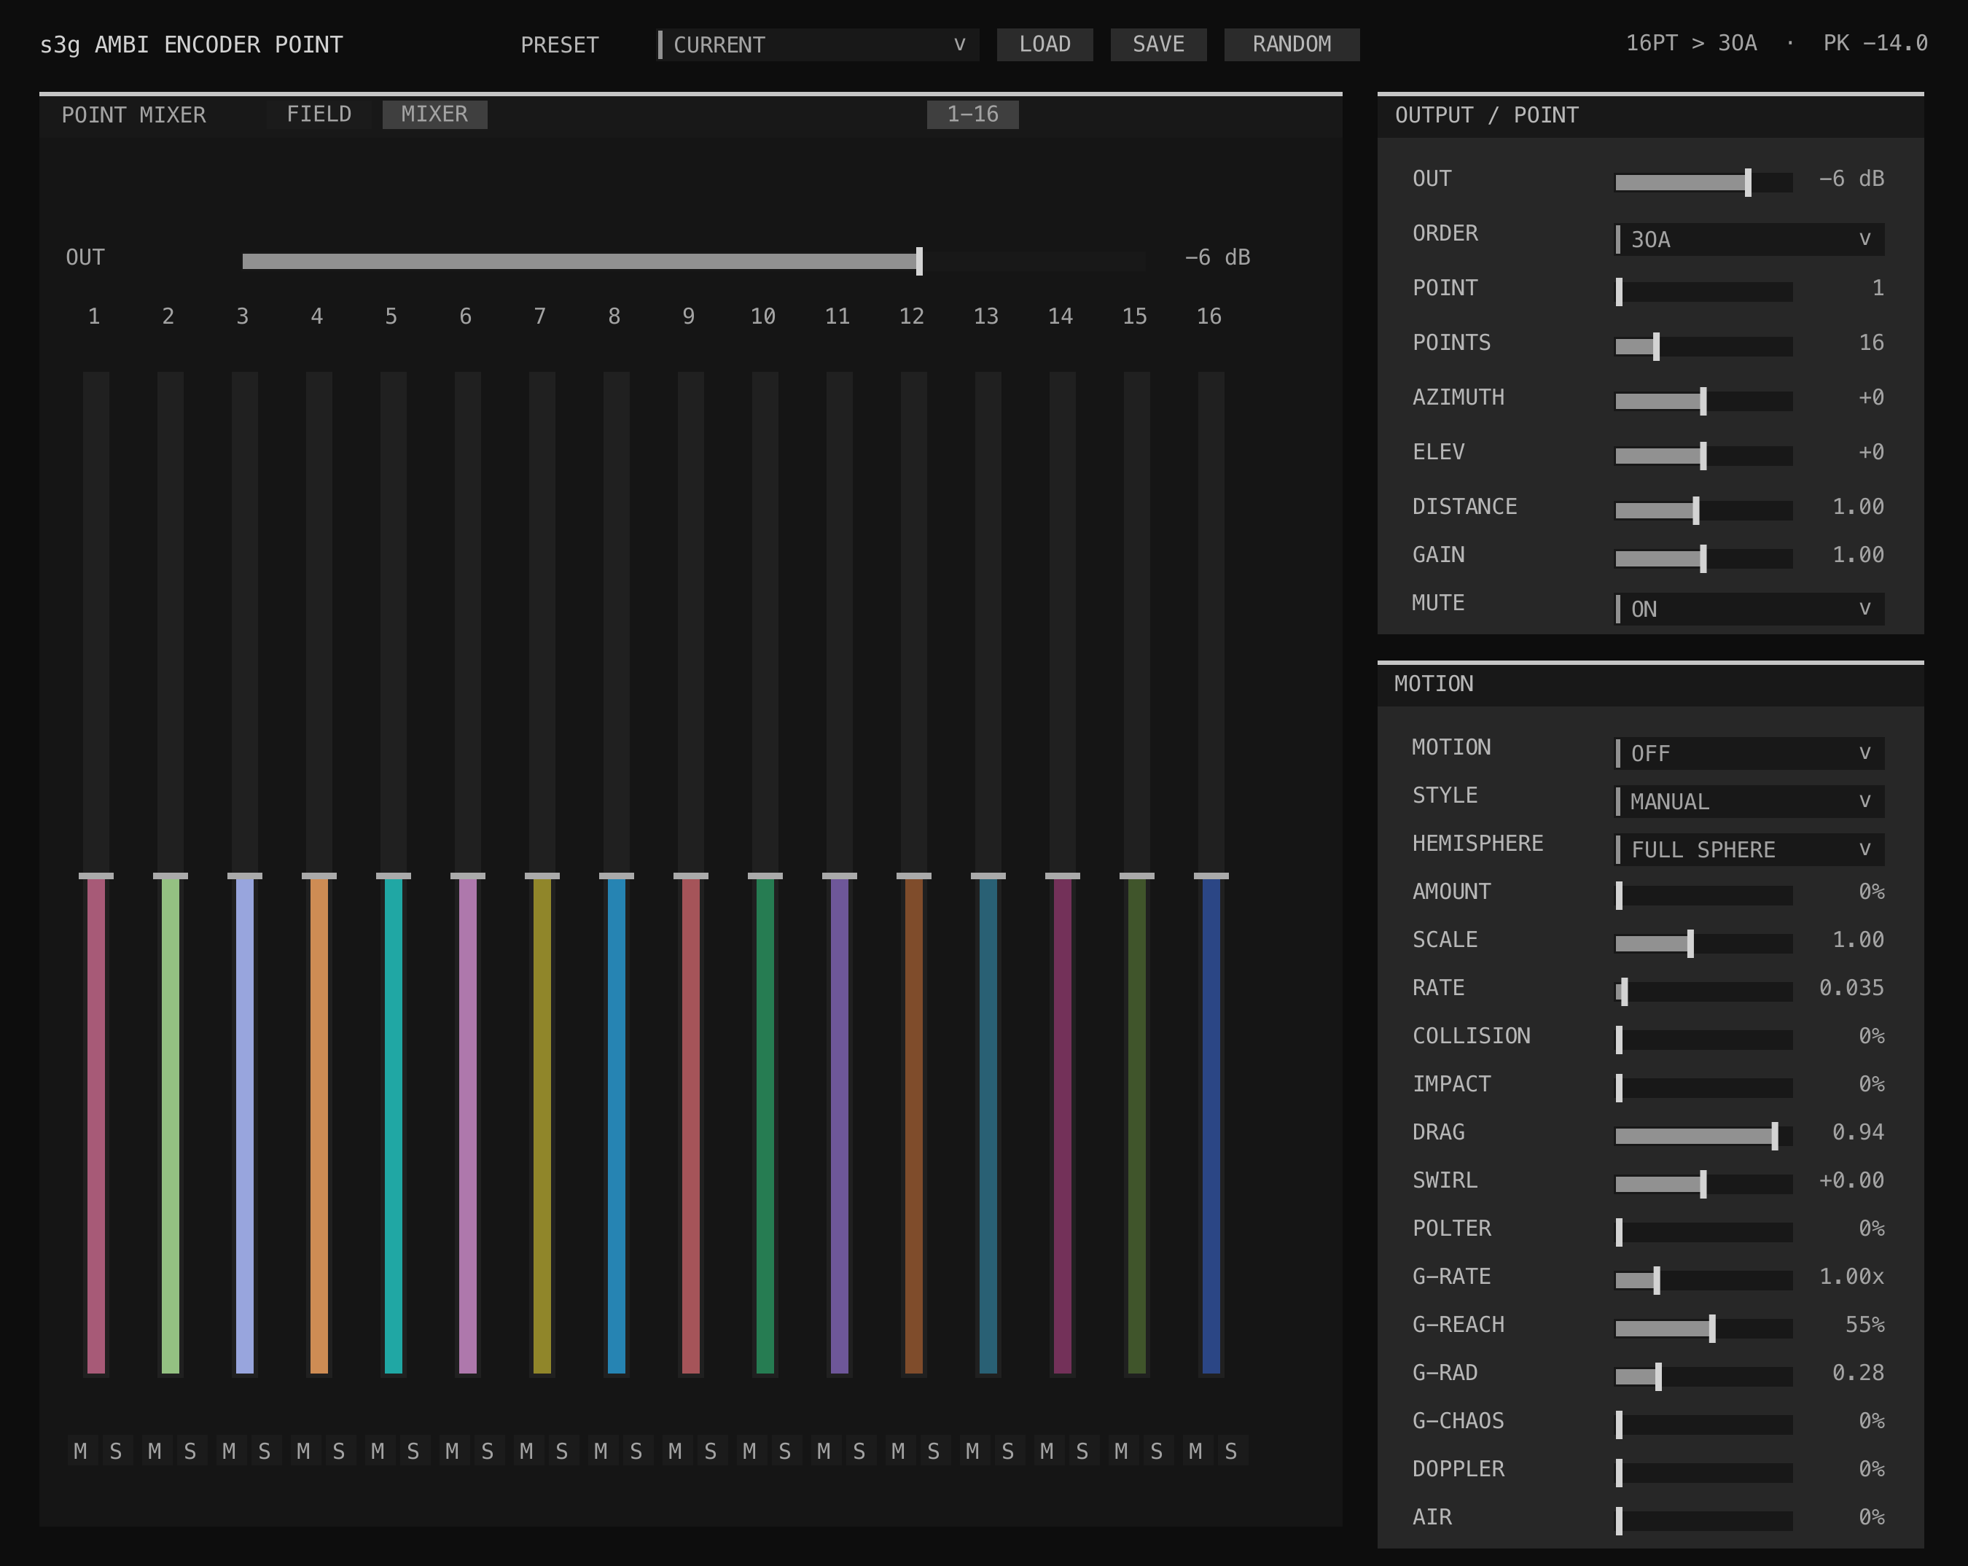Click the RATE value '0.035'

pyautogui.click(x=1851, y=988)
